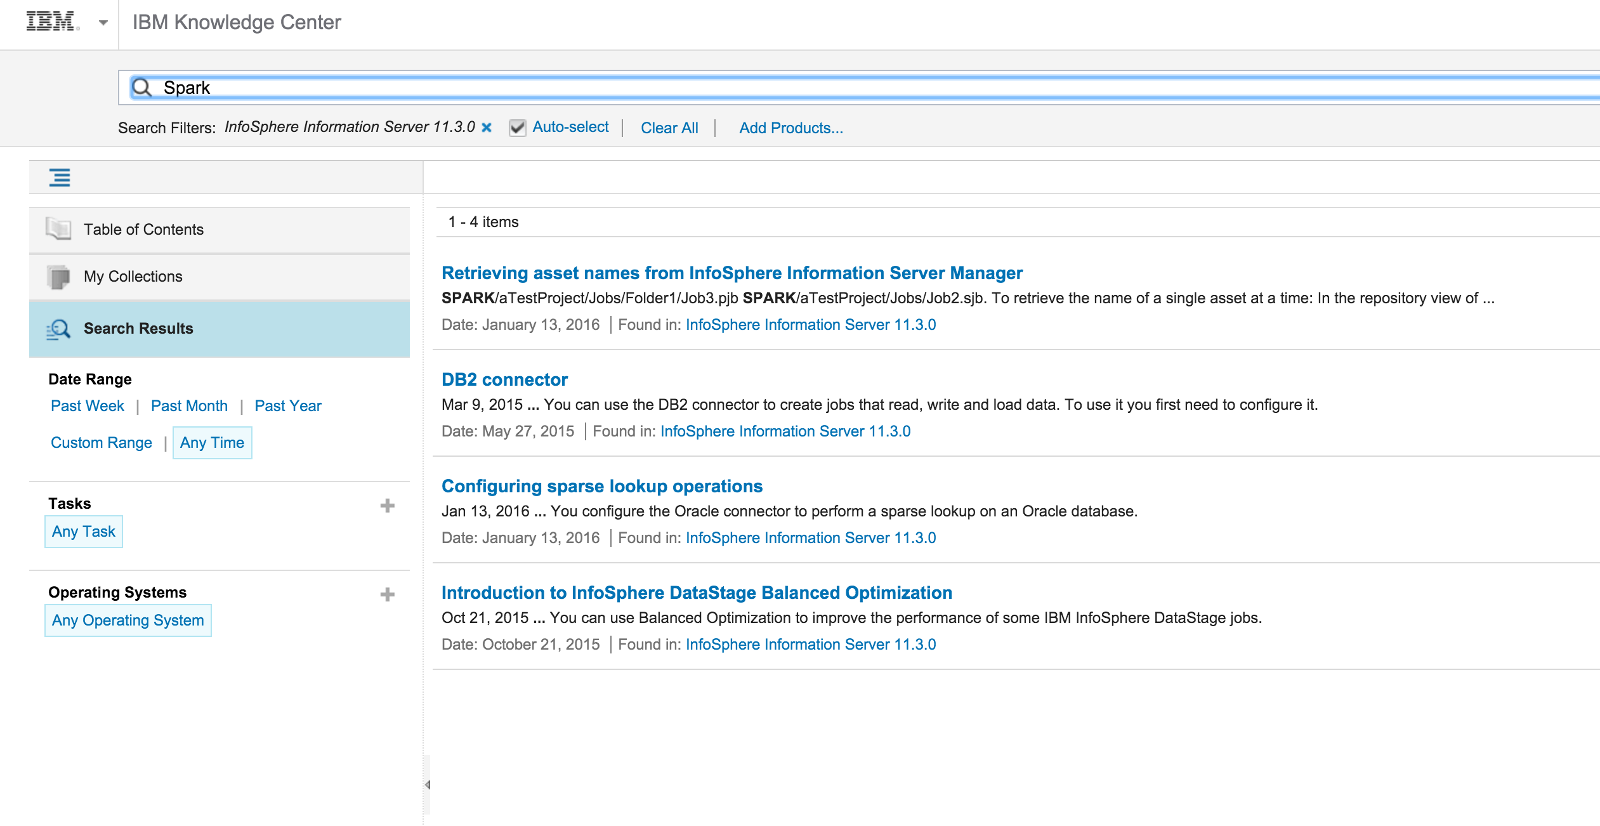Click the Search Results magnifier icon
This screenshot has height=826, width=1600.
[58, 329]
